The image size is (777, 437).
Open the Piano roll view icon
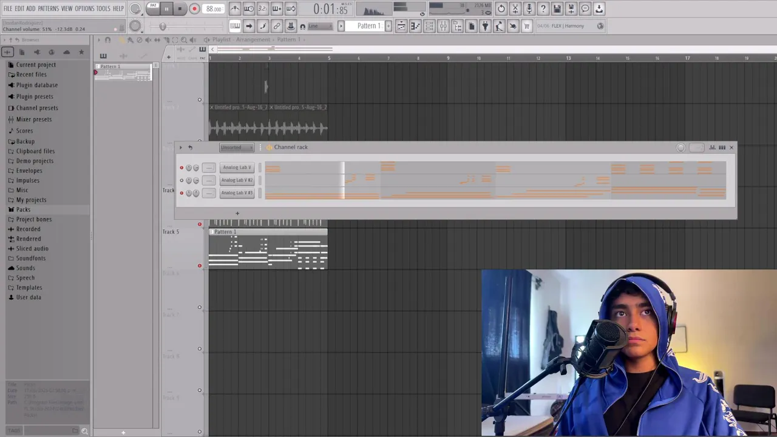point(415,26)
